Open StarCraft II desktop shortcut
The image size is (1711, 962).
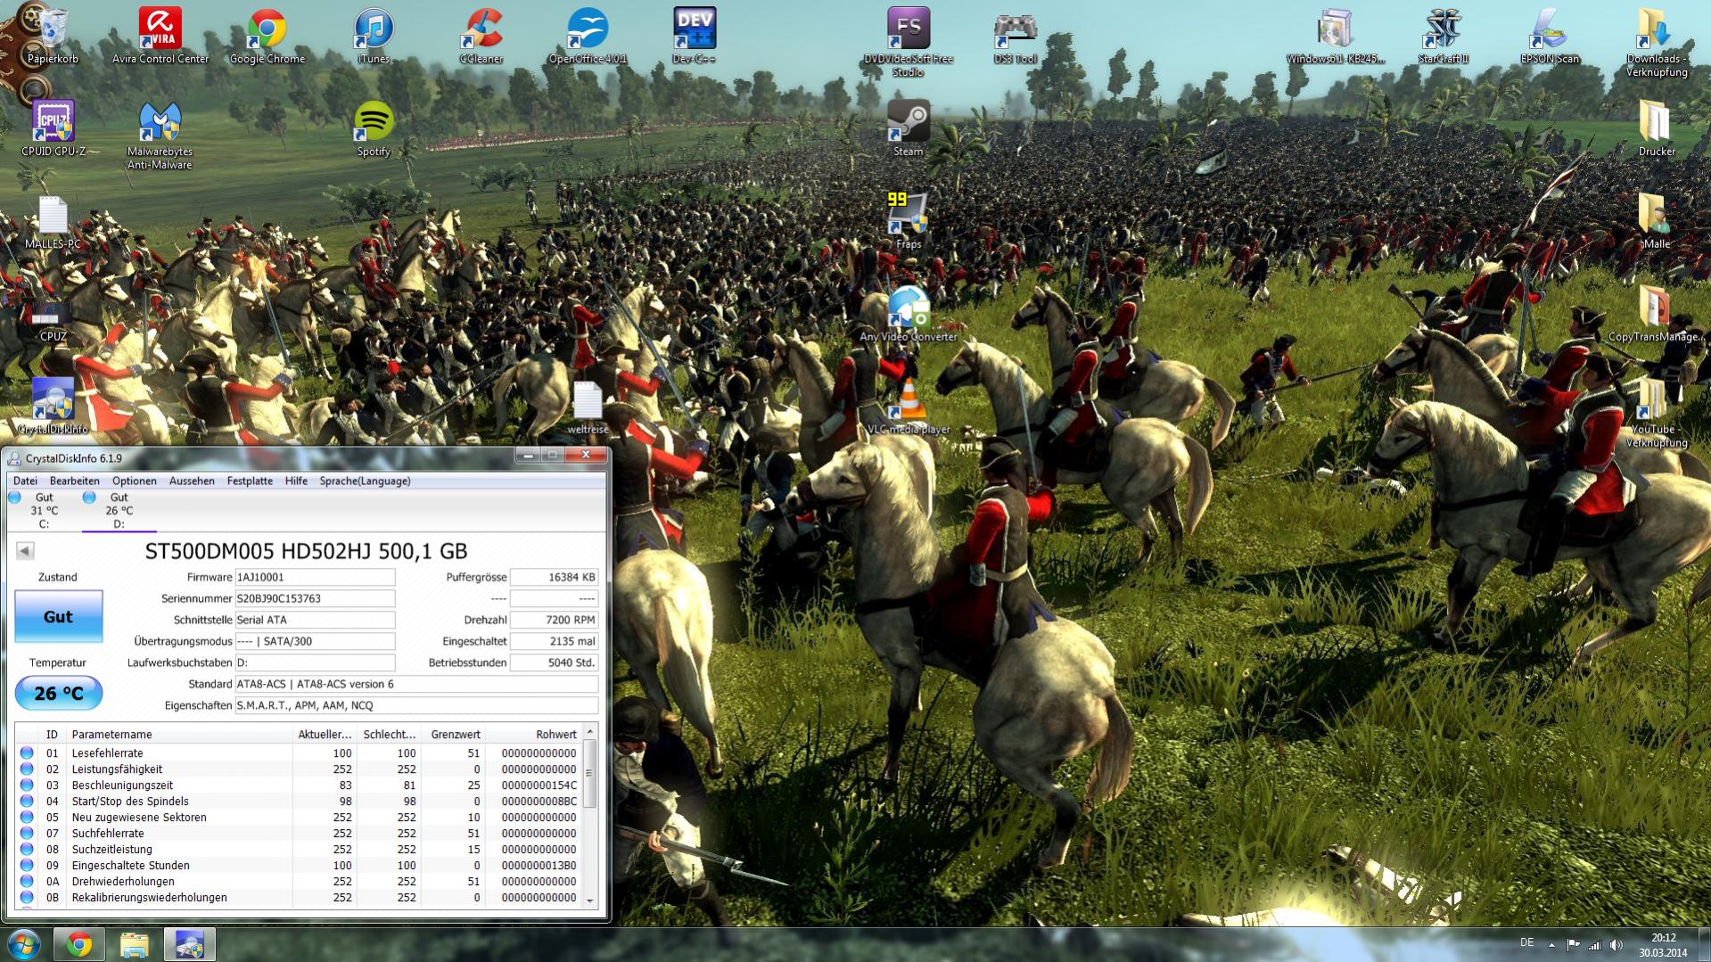(x=1444, y=36)
